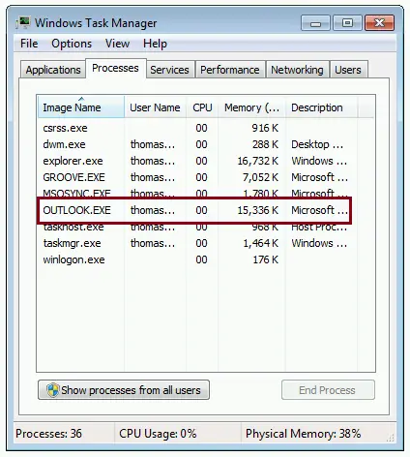Image resolution: width=410 pixels, height=457 pixels.
Task: Sort by CPU column header
Action: click(202, 107)
